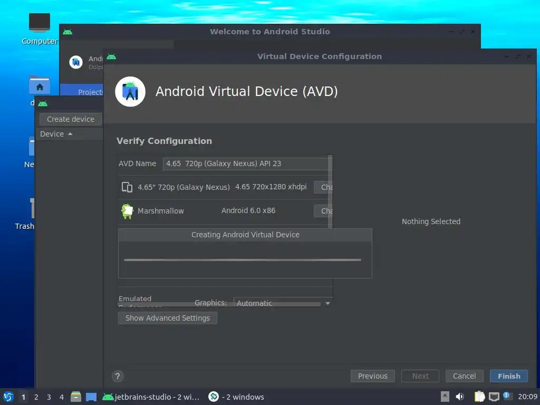This screenshot has height=405, width=540.
Task: Click 'Verify Configuration' heading text
Action: [165, 141]
